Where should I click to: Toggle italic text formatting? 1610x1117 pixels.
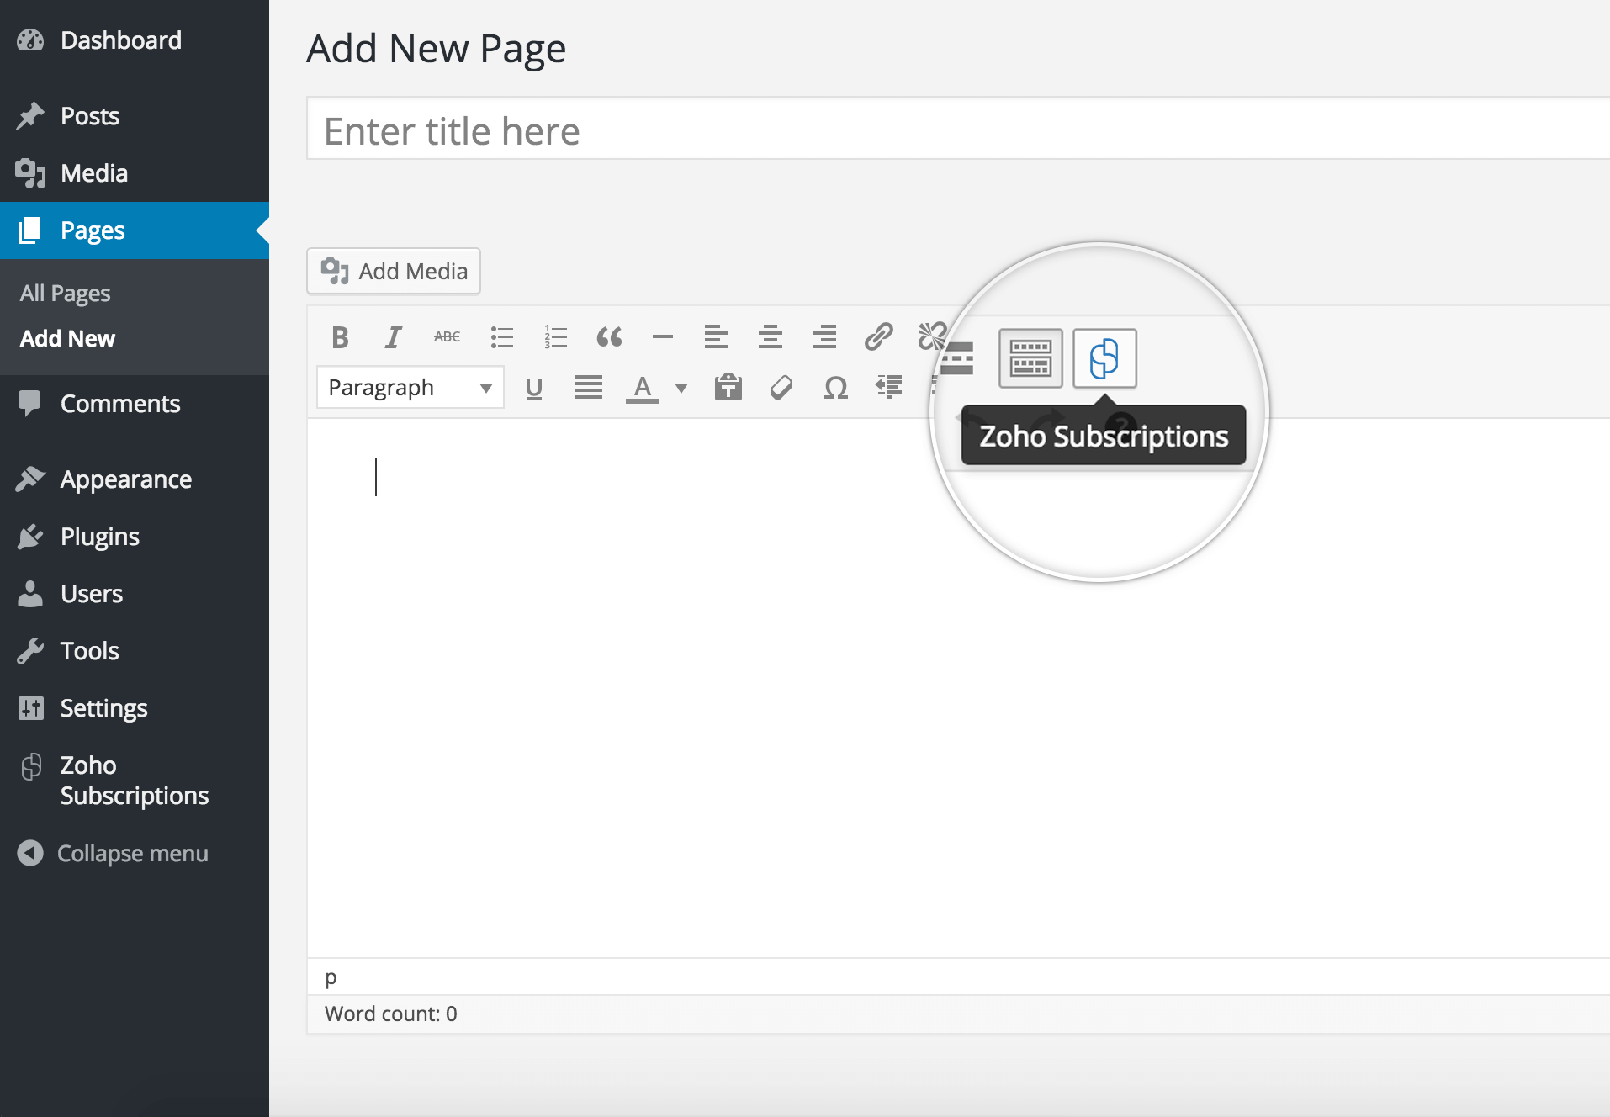[393, 337]
